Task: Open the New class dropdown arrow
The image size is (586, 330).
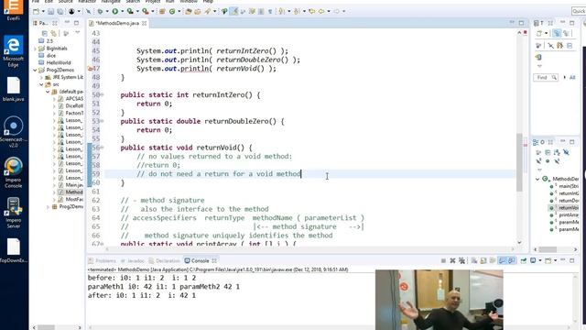Action: point(179,12)
